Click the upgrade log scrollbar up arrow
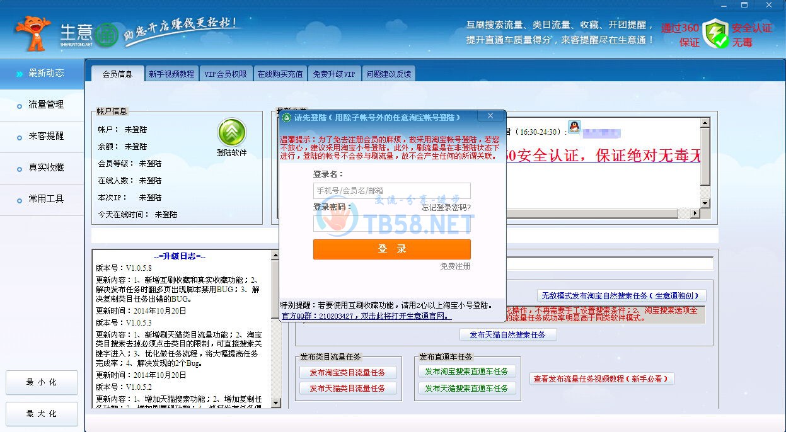The height and width of the screenshot is (432, 786). [x=275, y=255]
